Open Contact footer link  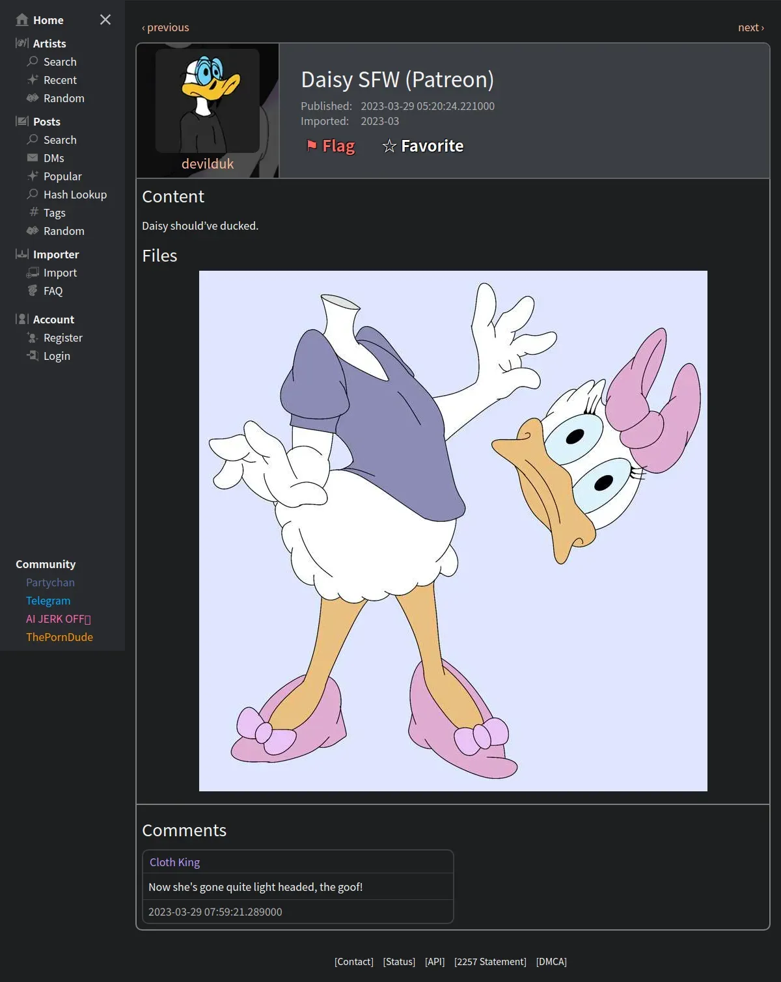click(354, 962)
